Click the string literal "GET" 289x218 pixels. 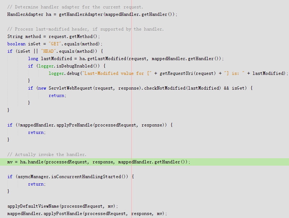[55, 44]
